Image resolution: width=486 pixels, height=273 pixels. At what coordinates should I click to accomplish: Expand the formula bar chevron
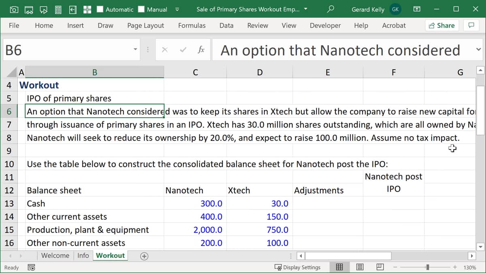click(x=478, y=50)
